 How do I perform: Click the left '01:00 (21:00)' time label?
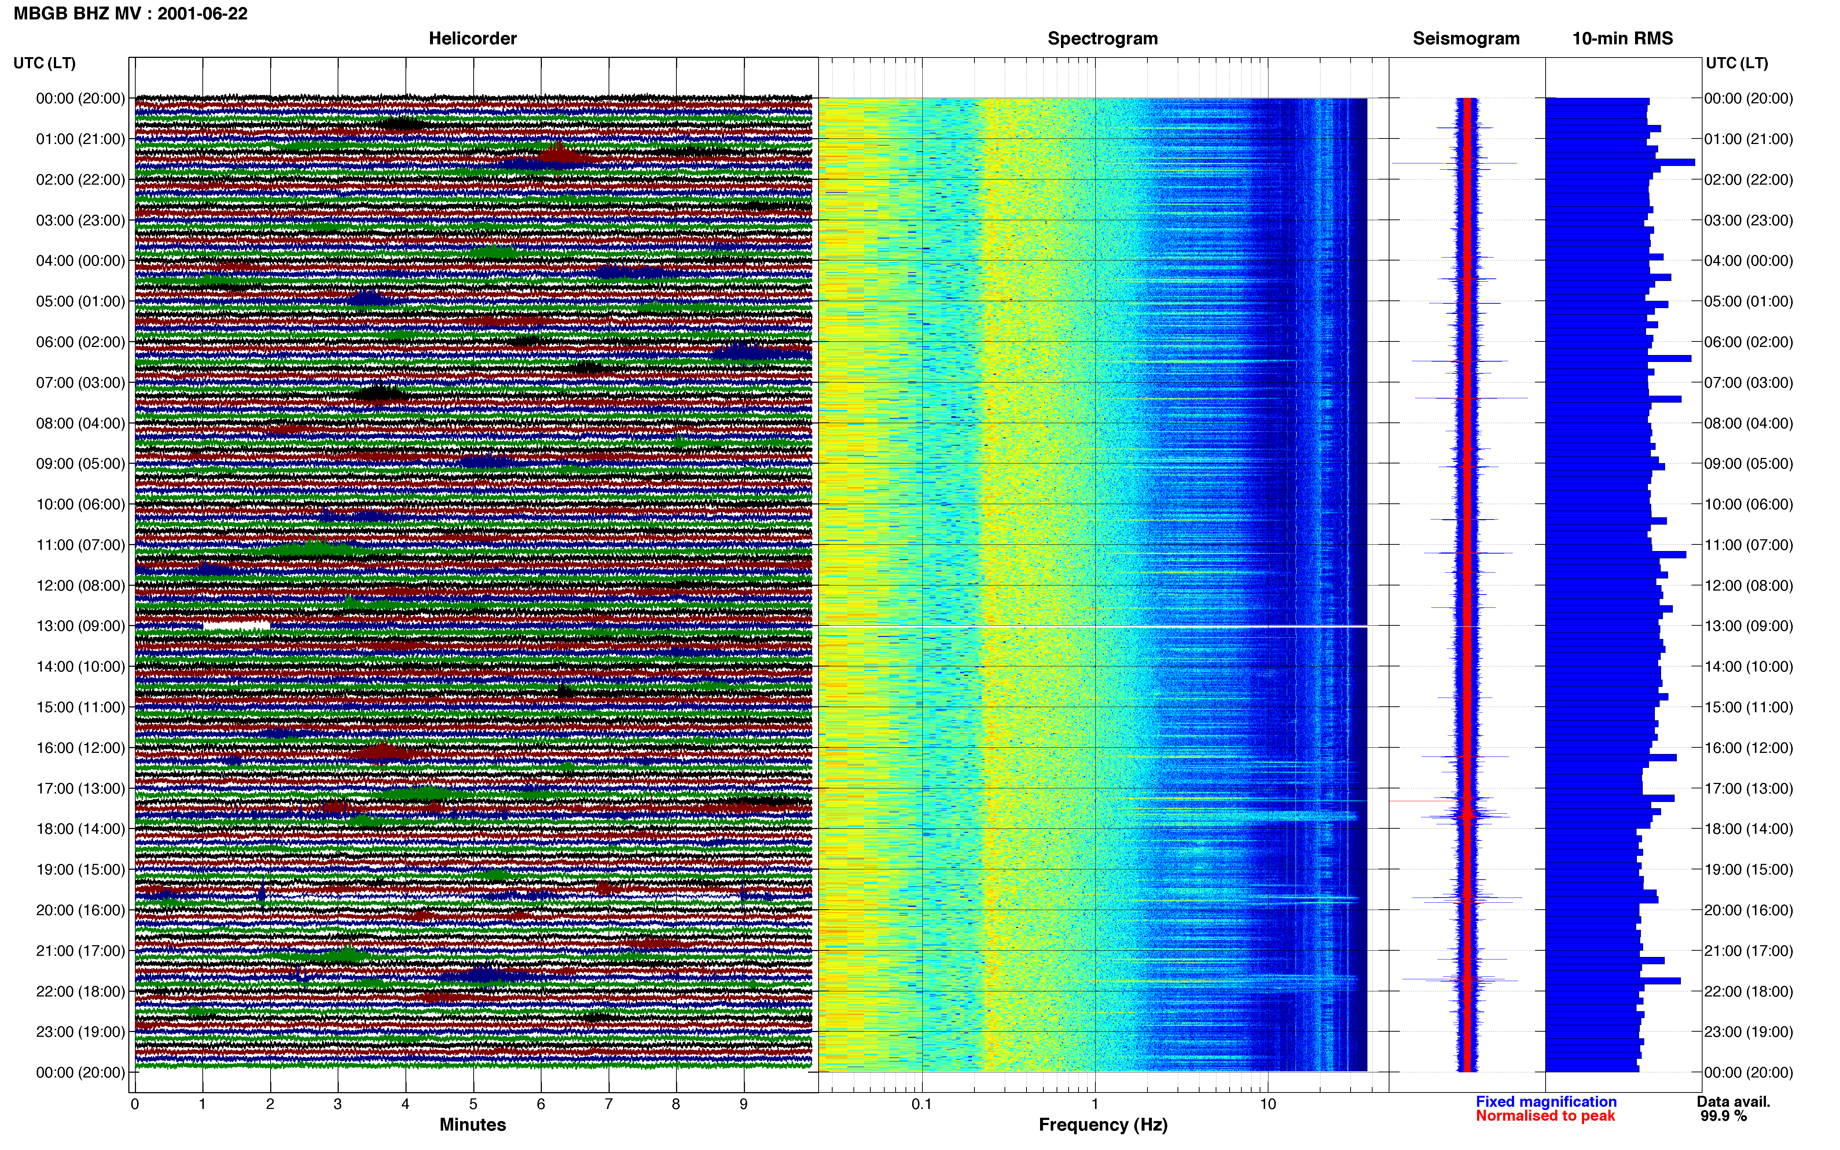(81, 139)
